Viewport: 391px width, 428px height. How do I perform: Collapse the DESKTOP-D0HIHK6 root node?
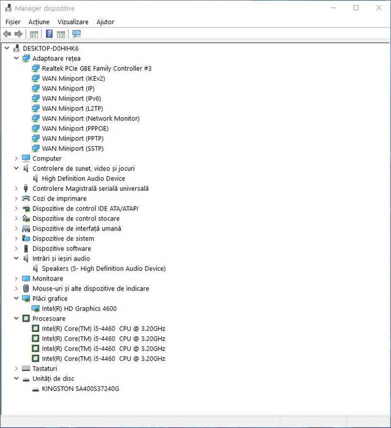coord(7,48)
